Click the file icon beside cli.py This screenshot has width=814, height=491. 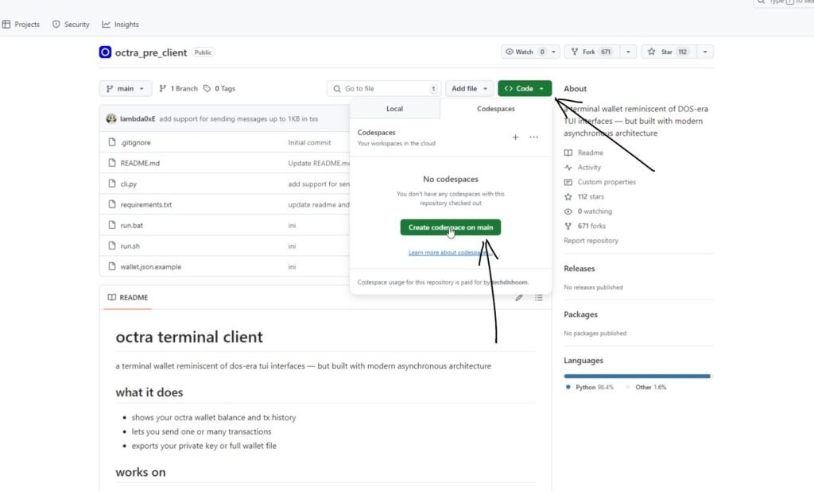pos(111,184)
